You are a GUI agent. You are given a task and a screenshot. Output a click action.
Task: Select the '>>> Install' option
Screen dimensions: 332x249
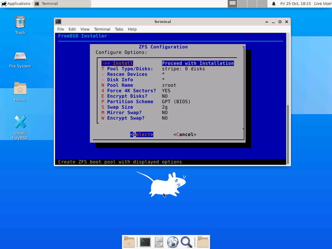click(x=117, y=63)
